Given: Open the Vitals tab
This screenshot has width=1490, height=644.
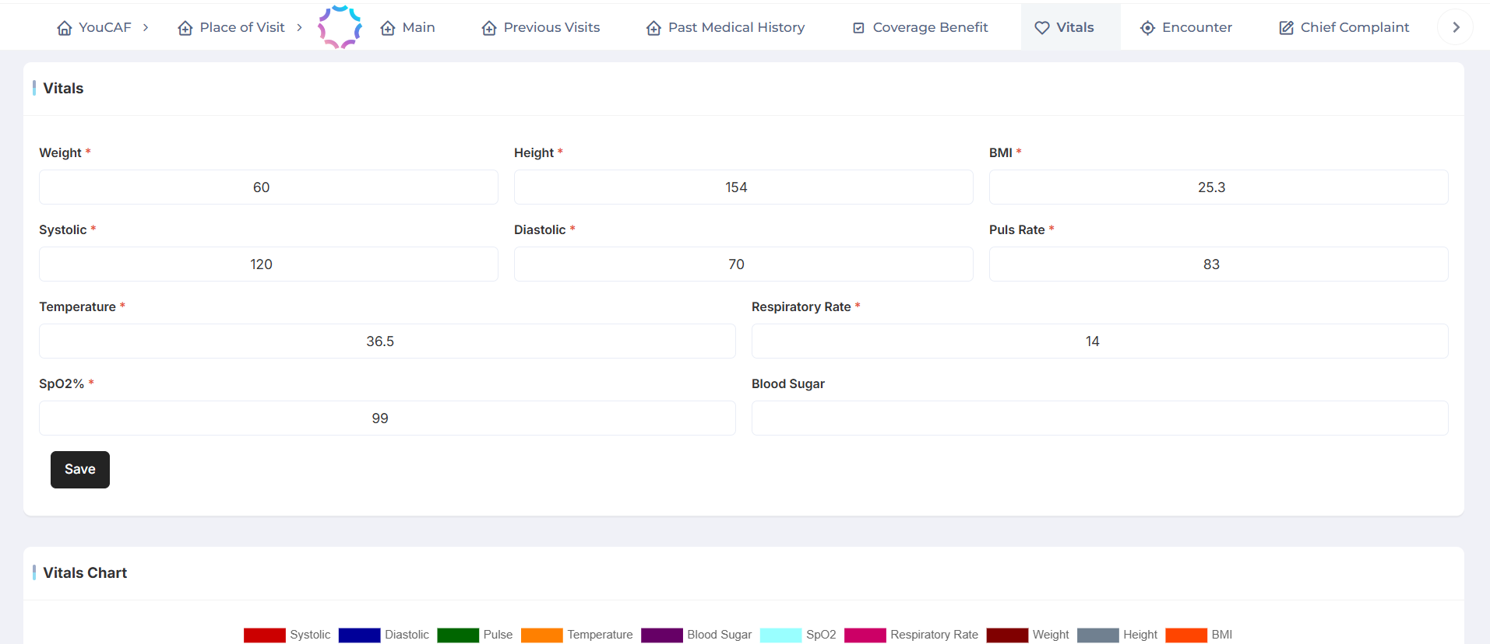Looking at the screenshot, I should 1070,27.
